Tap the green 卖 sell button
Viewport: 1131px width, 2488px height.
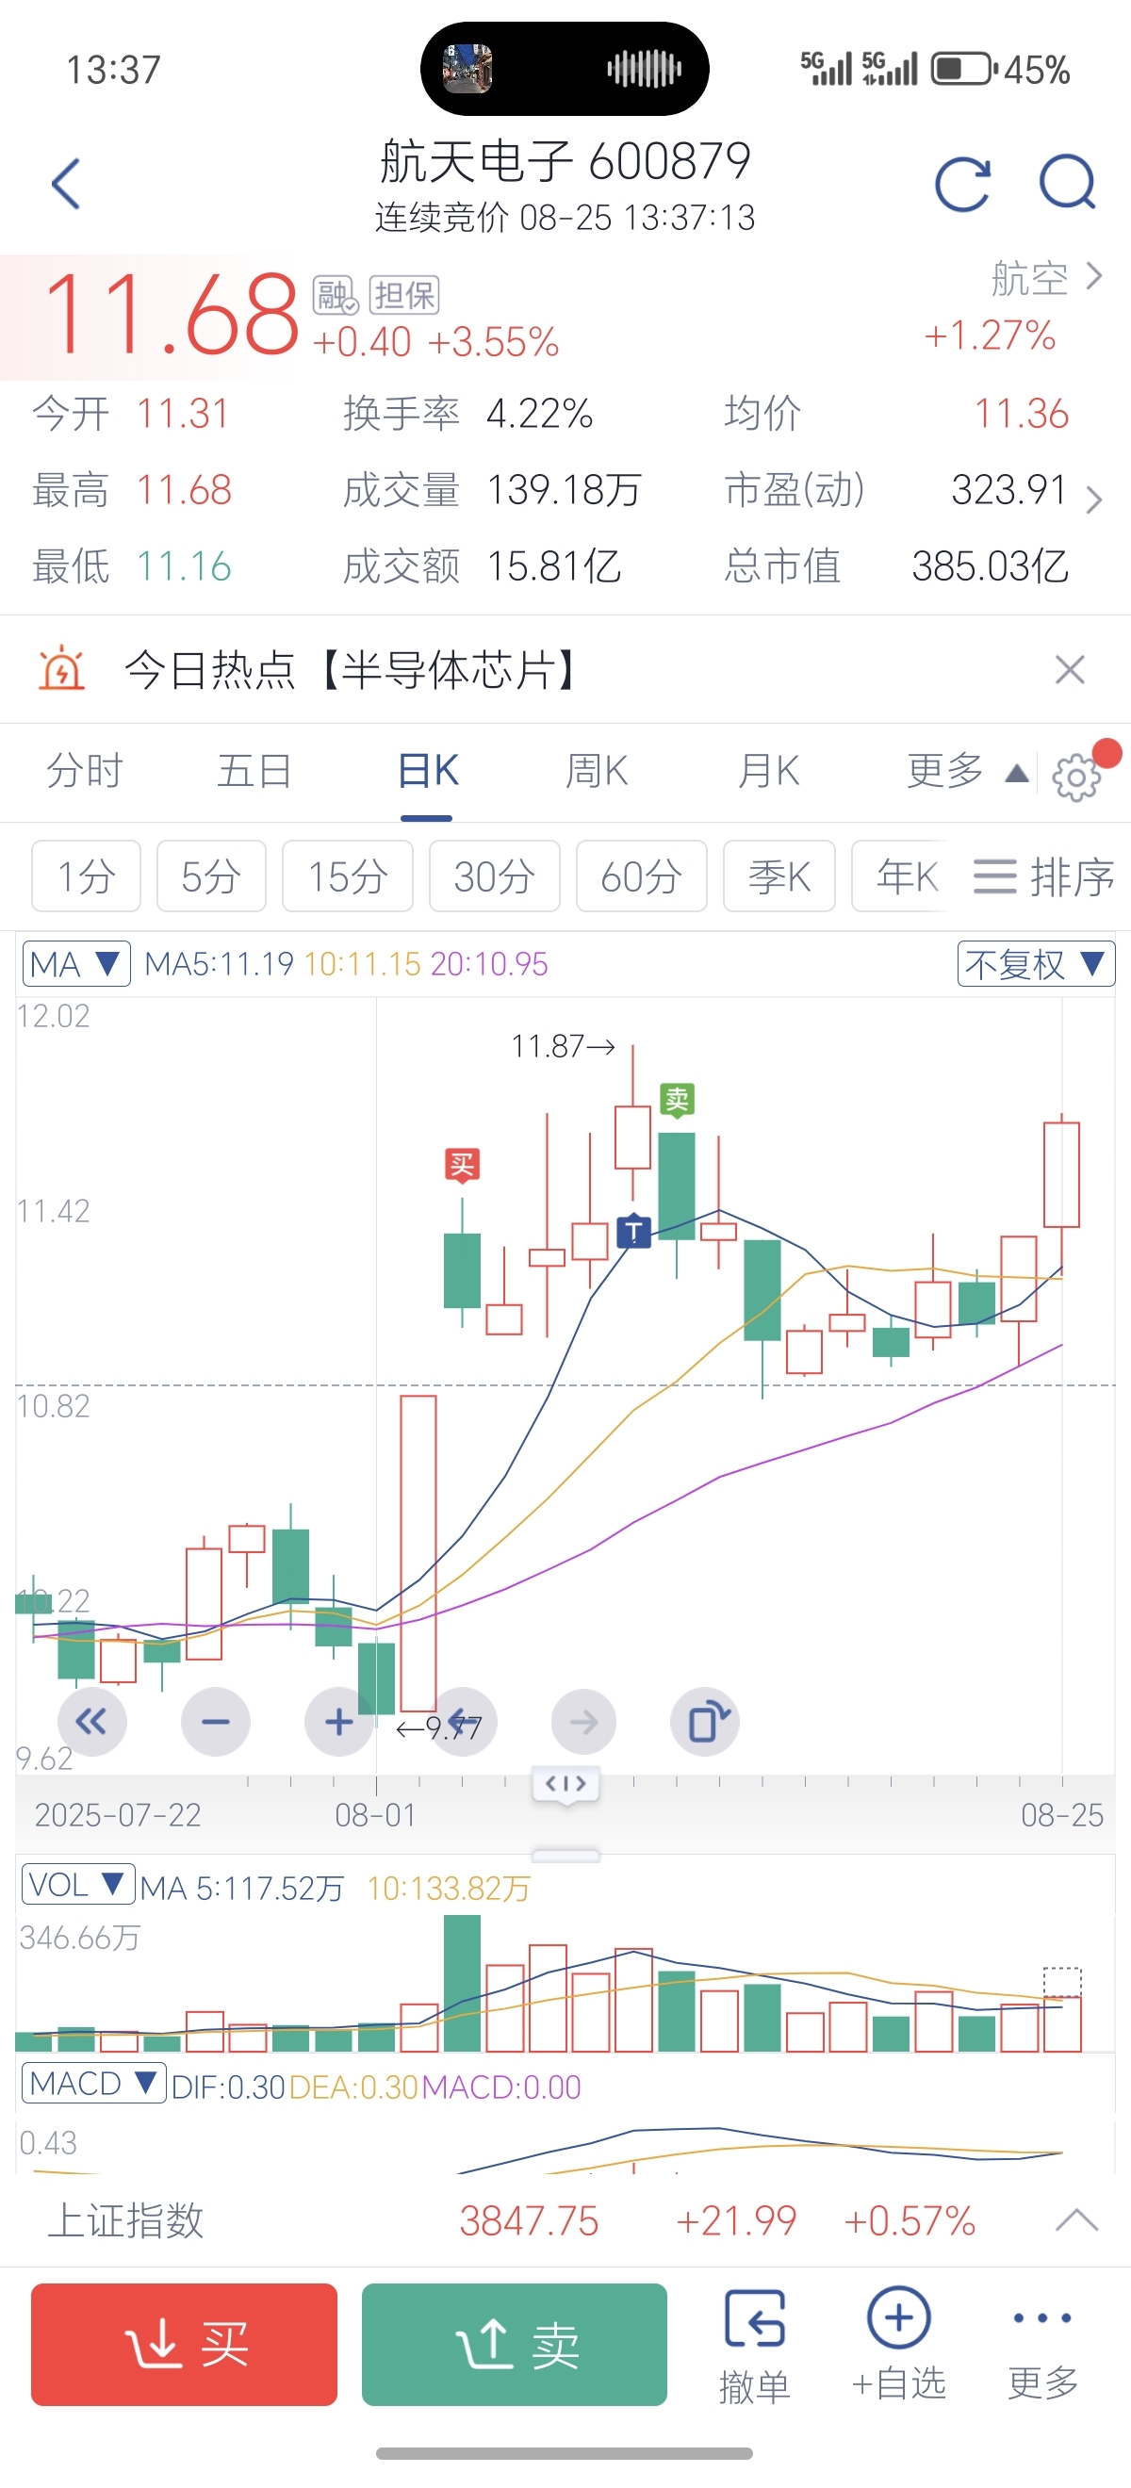coord(515,2344)
